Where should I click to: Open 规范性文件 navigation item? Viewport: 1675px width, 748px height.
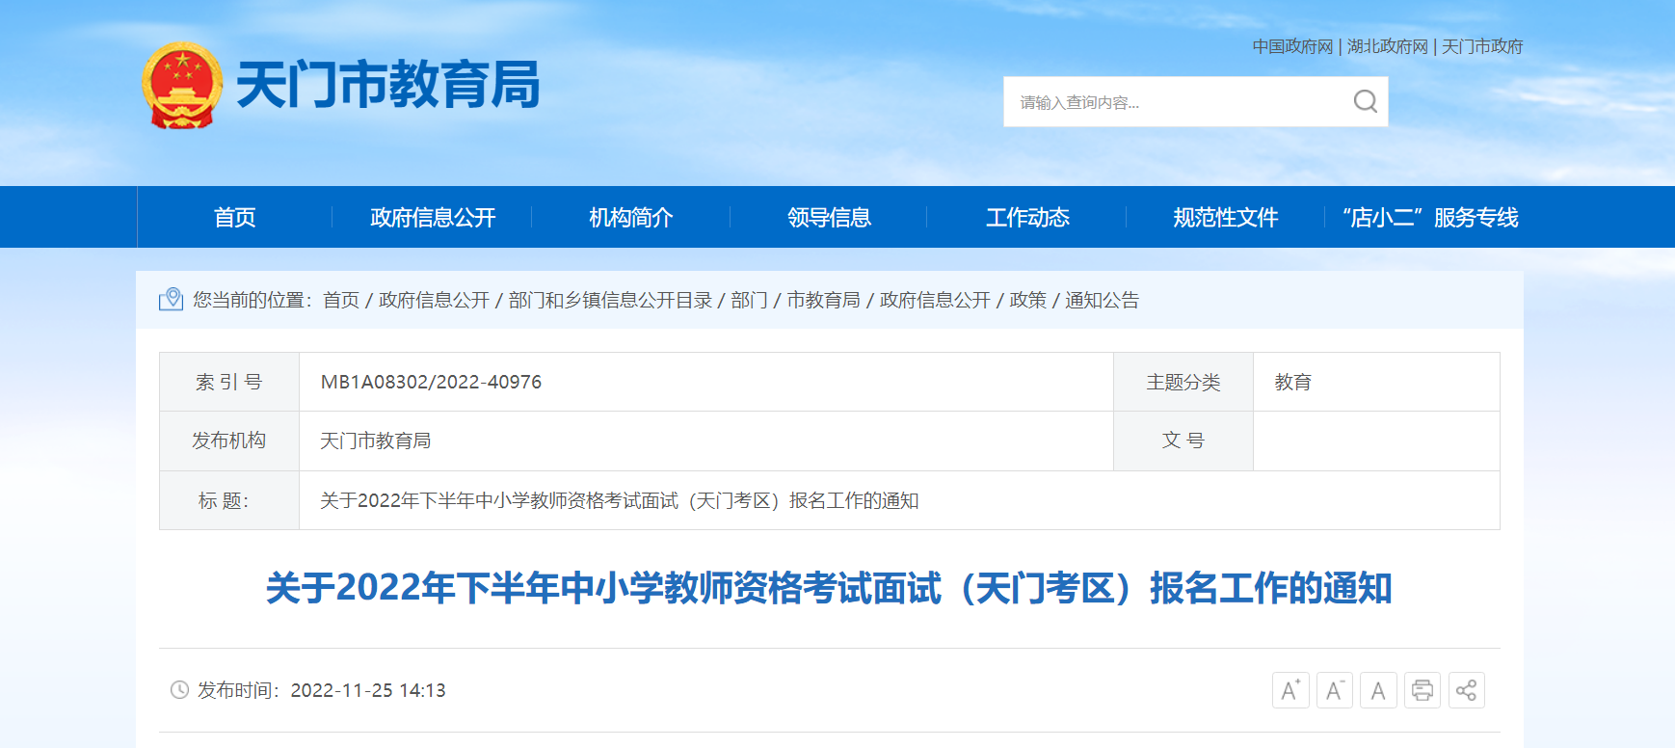[x=1226, y=218]
